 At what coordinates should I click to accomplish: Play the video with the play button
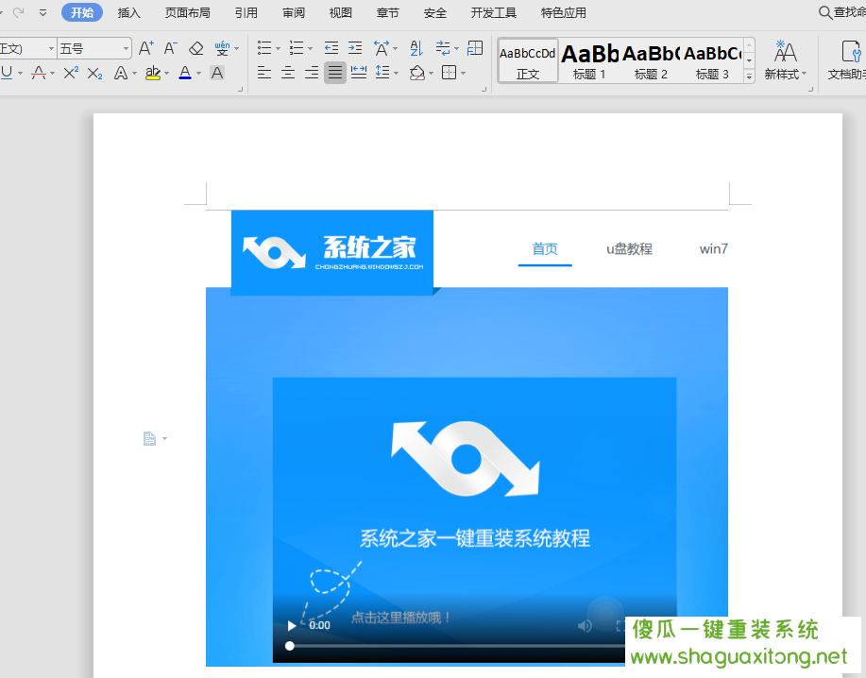(292, 625)
